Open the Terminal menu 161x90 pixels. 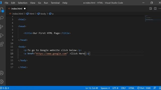pos(55,3)
